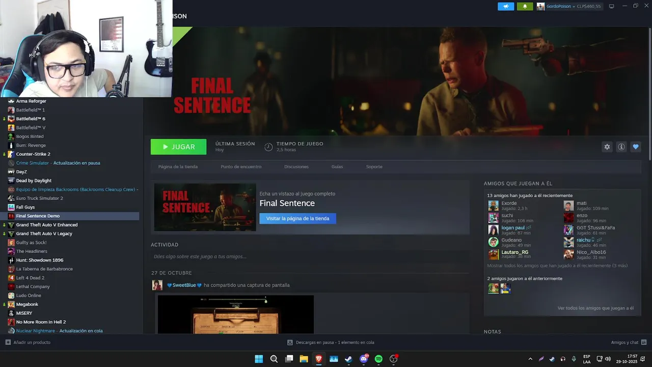
Task: Click SweetBlue's avatar in activity feed
Action: pyautogui.click(x=157, y=285)
